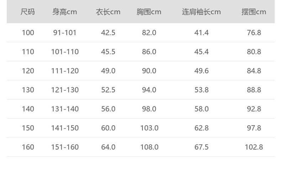Click the 连肩袖长cm header

pos(201,12)
